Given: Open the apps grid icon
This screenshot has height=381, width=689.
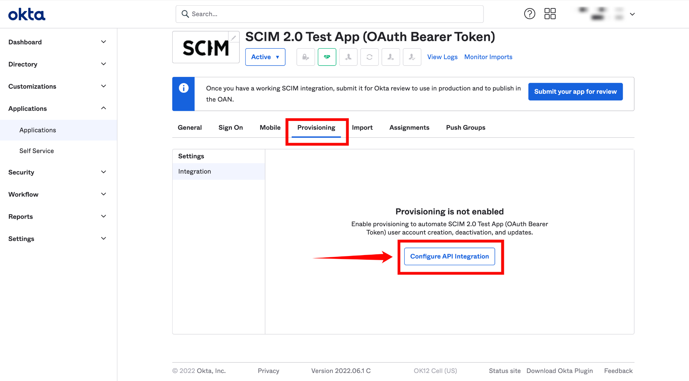Looking at the screenshot, I should (x=550, y=14).
